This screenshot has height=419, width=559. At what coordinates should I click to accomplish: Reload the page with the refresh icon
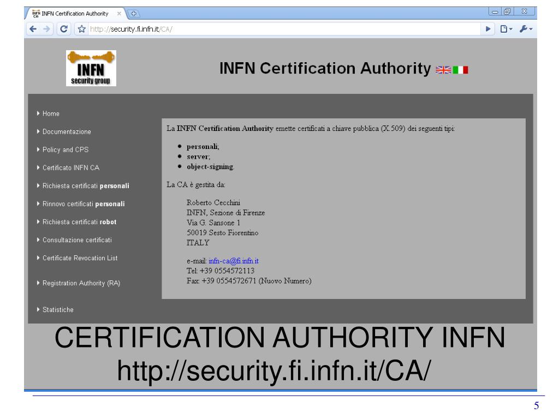tap(64, 29)
